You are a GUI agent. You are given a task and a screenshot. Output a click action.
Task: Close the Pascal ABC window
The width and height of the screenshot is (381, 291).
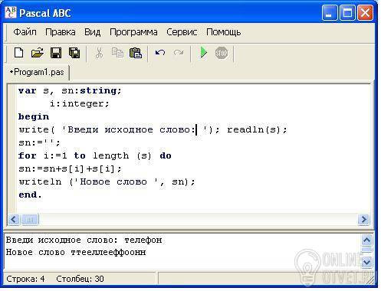(365, 12)
